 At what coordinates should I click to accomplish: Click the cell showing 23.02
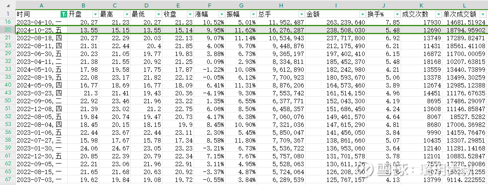click(115, 108)
